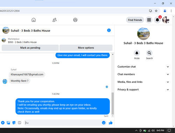Viewport: 175px width, 133px height.
Task: Open Chrome three-dot menu
Action: click(171, 11)
